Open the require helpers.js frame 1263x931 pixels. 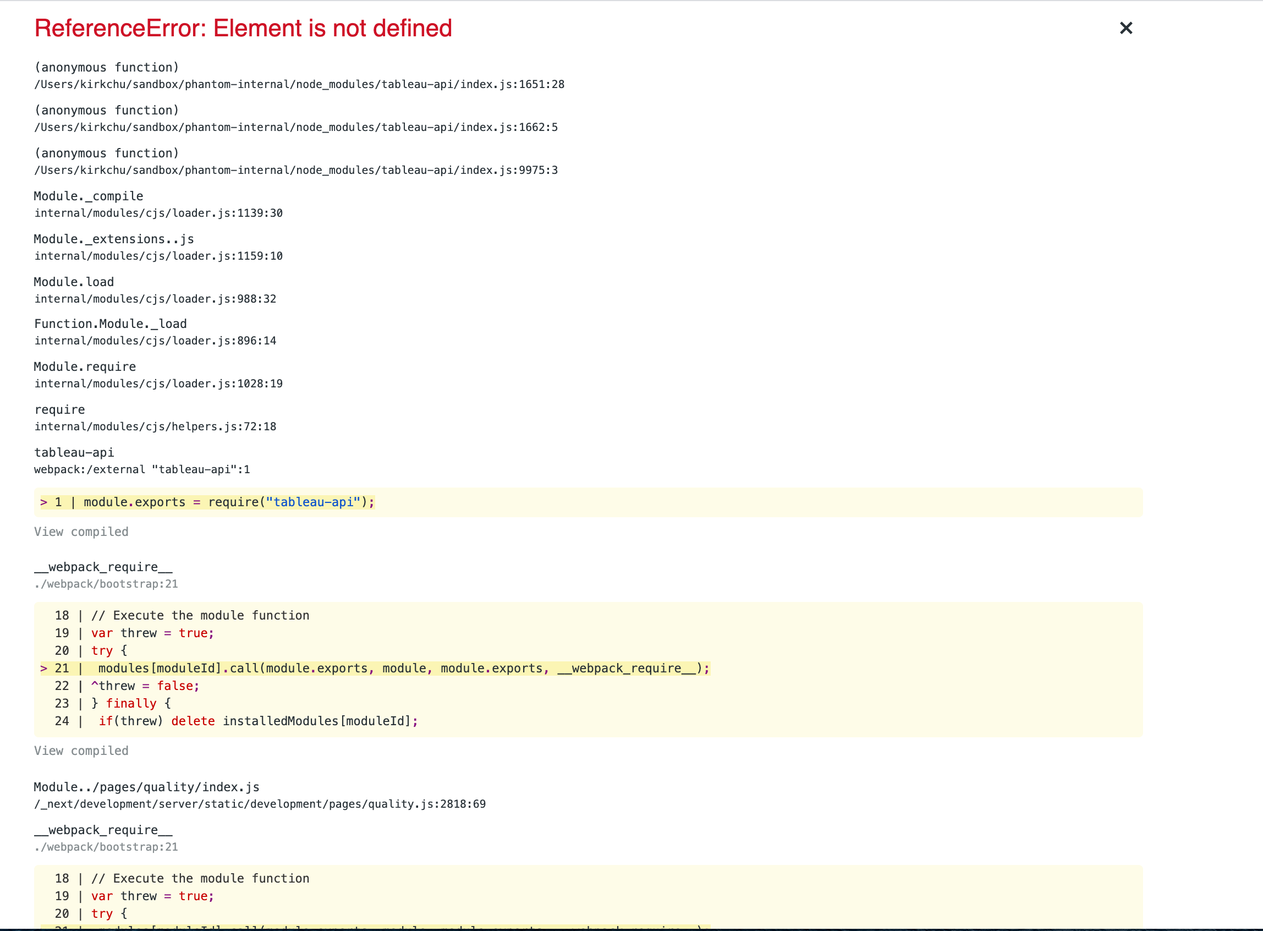pos(59,409)
